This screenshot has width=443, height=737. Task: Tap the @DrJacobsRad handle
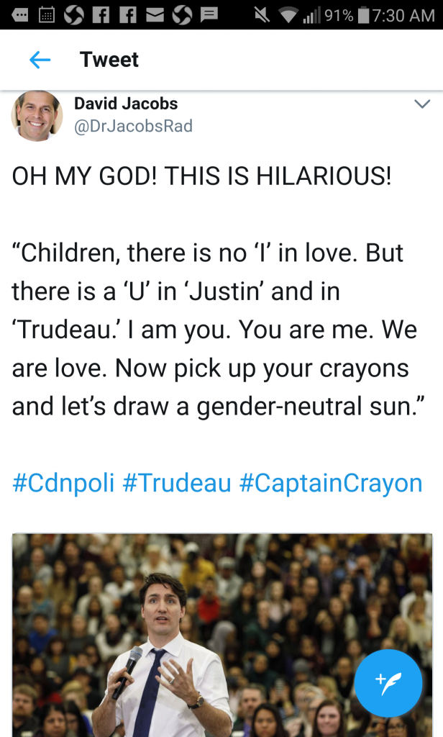pyautogui.click(x=134, y=126)
